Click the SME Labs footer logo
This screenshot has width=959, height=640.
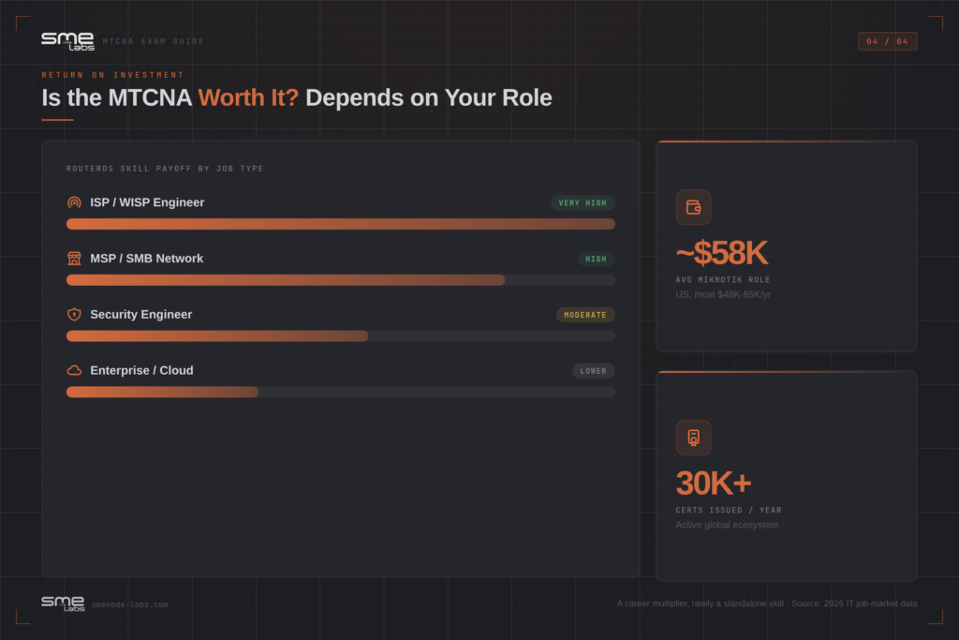point(63,603)
